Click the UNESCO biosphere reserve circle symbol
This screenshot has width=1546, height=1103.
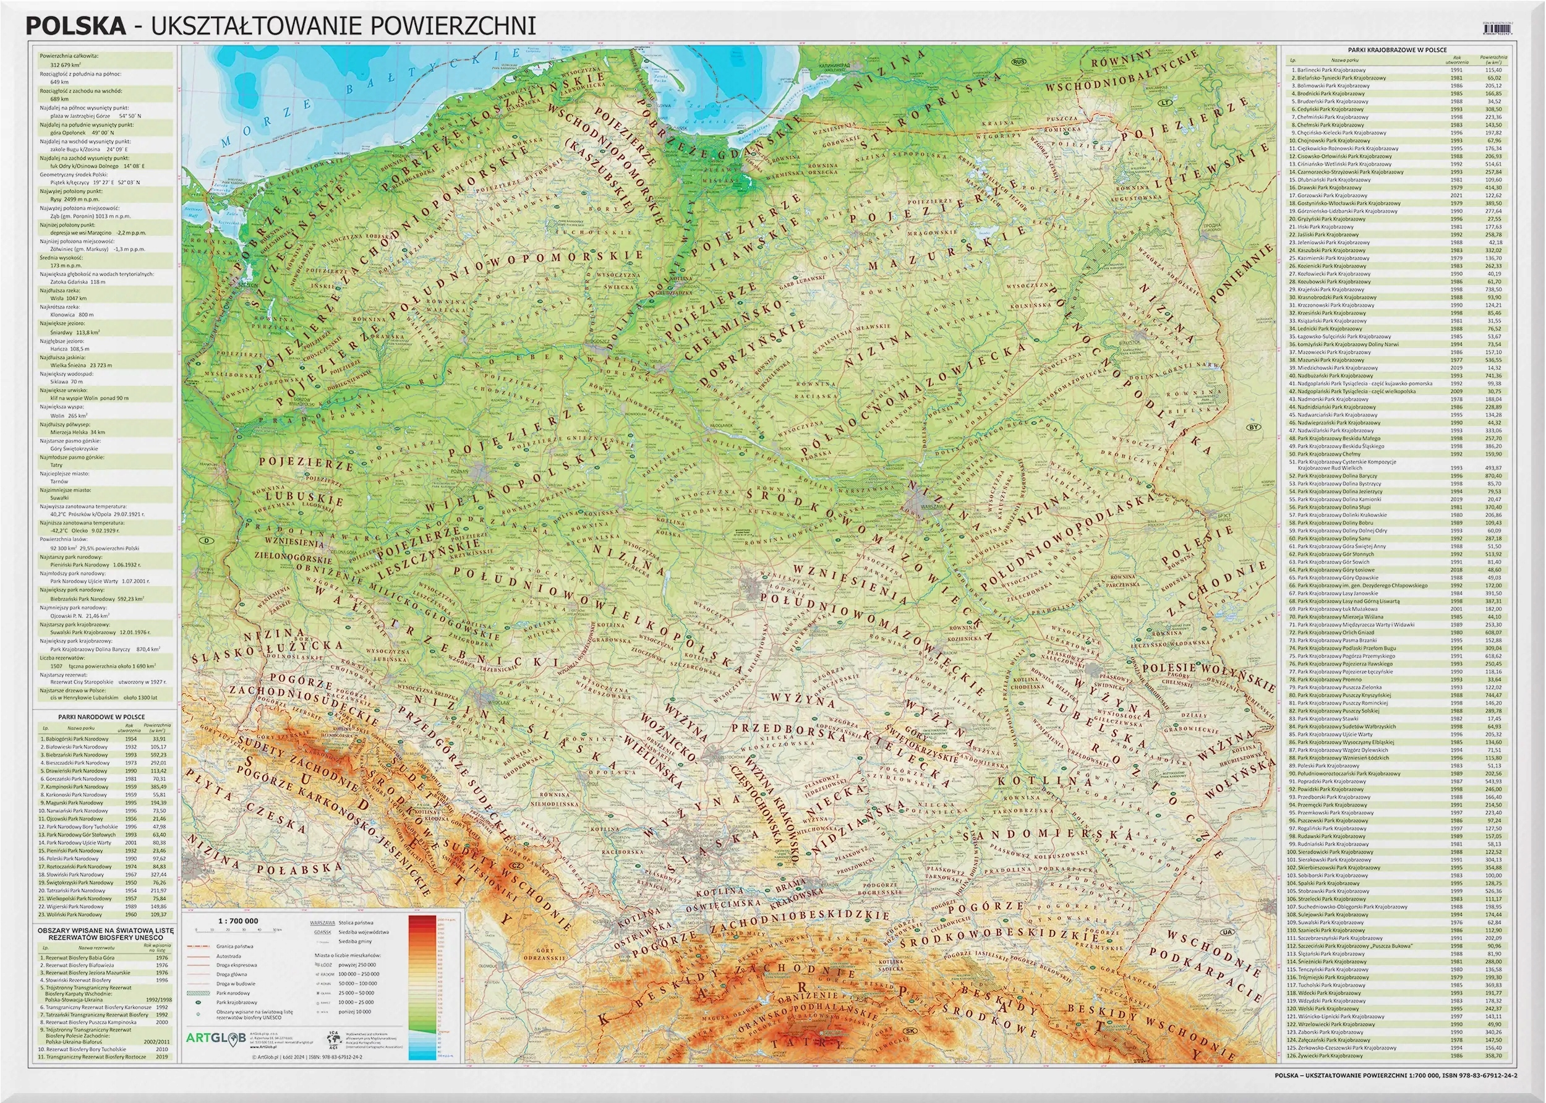coord(199,1014)
